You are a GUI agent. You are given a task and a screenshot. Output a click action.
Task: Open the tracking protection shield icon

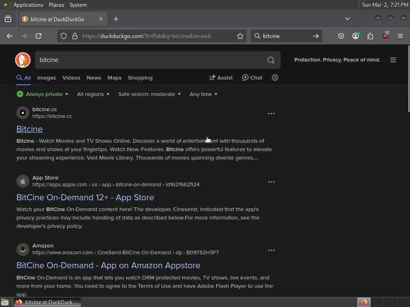tap(64, 36)
